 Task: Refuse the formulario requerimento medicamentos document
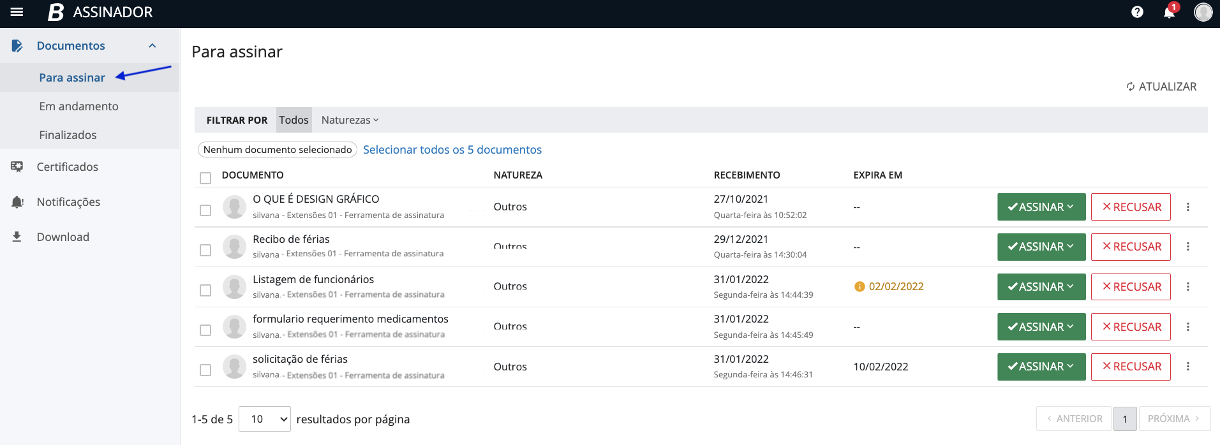pos(1130,327)
